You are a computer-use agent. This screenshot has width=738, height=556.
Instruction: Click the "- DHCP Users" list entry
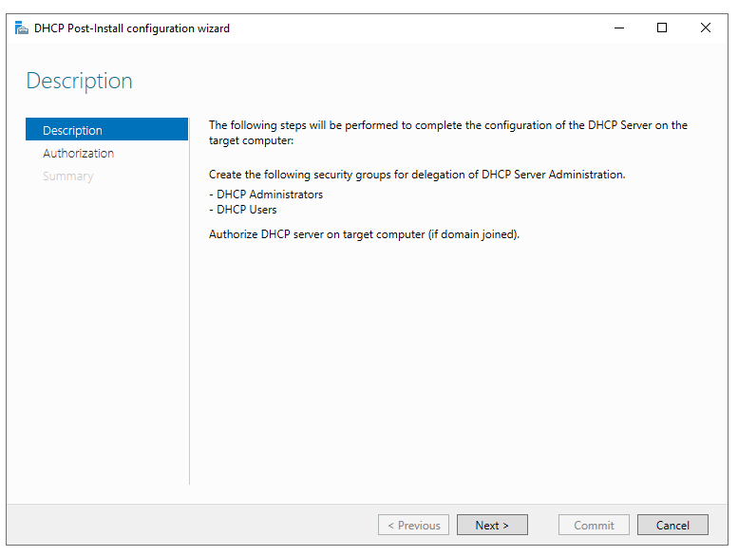coord(243,210)
